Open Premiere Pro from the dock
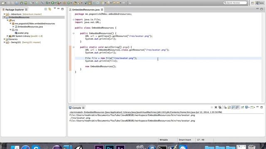The image size is (266, 149). coord(99,147)
